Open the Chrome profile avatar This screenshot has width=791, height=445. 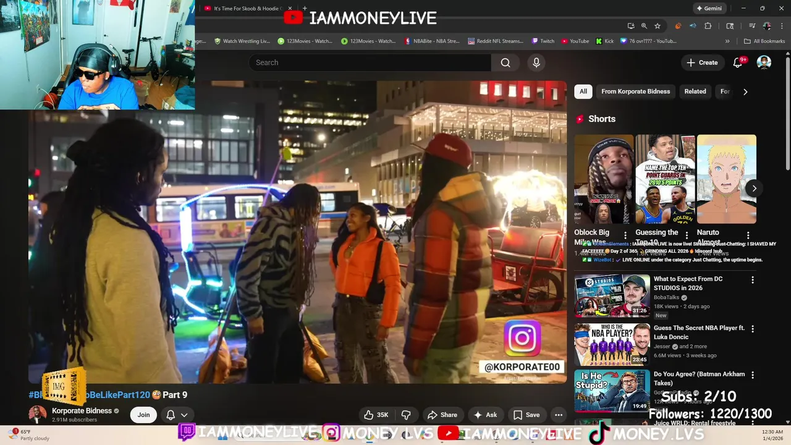pos(767,26)
